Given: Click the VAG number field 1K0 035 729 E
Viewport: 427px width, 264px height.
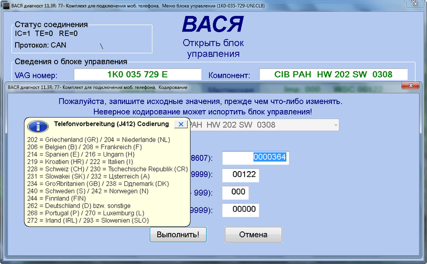Looking at the screenshot, I should (x=138, y=74).
